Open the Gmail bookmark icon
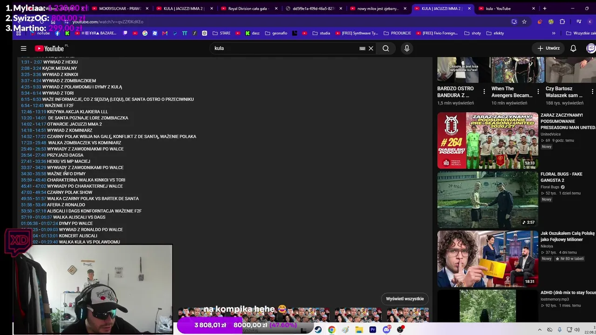This screenshot has height=335, width=596. point(165,33)
